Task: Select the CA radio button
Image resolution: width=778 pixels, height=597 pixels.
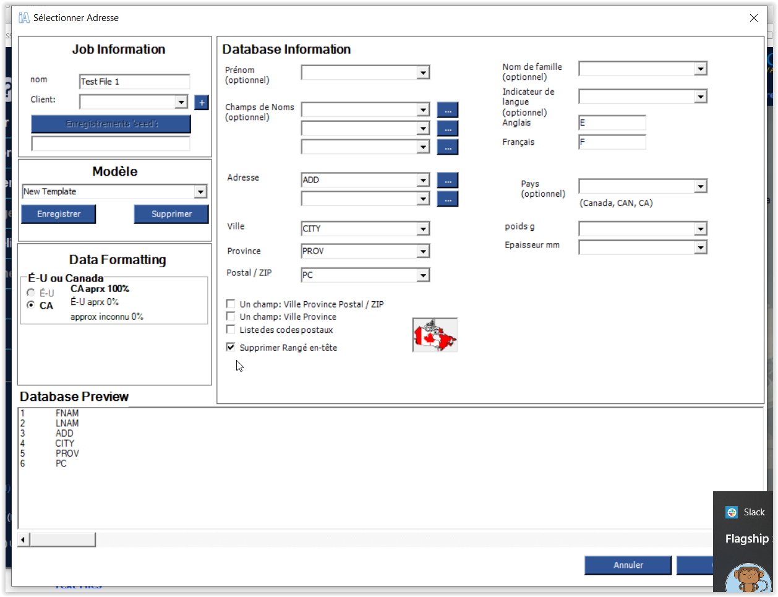Action: click(x=31, y=305)
